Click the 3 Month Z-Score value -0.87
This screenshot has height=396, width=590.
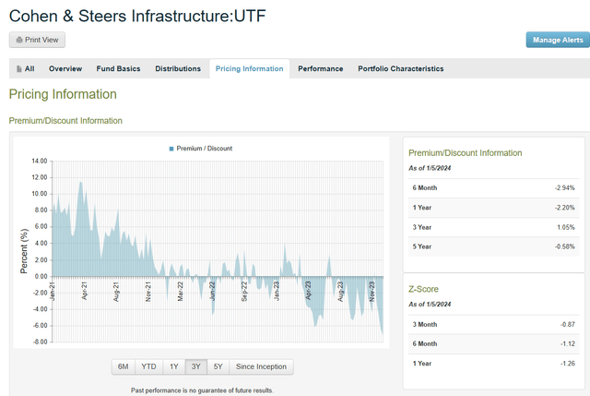568,324
